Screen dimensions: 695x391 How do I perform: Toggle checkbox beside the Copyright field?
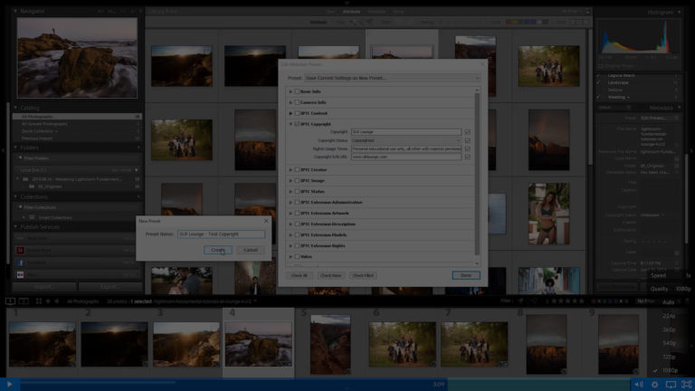tap(467, 132)
